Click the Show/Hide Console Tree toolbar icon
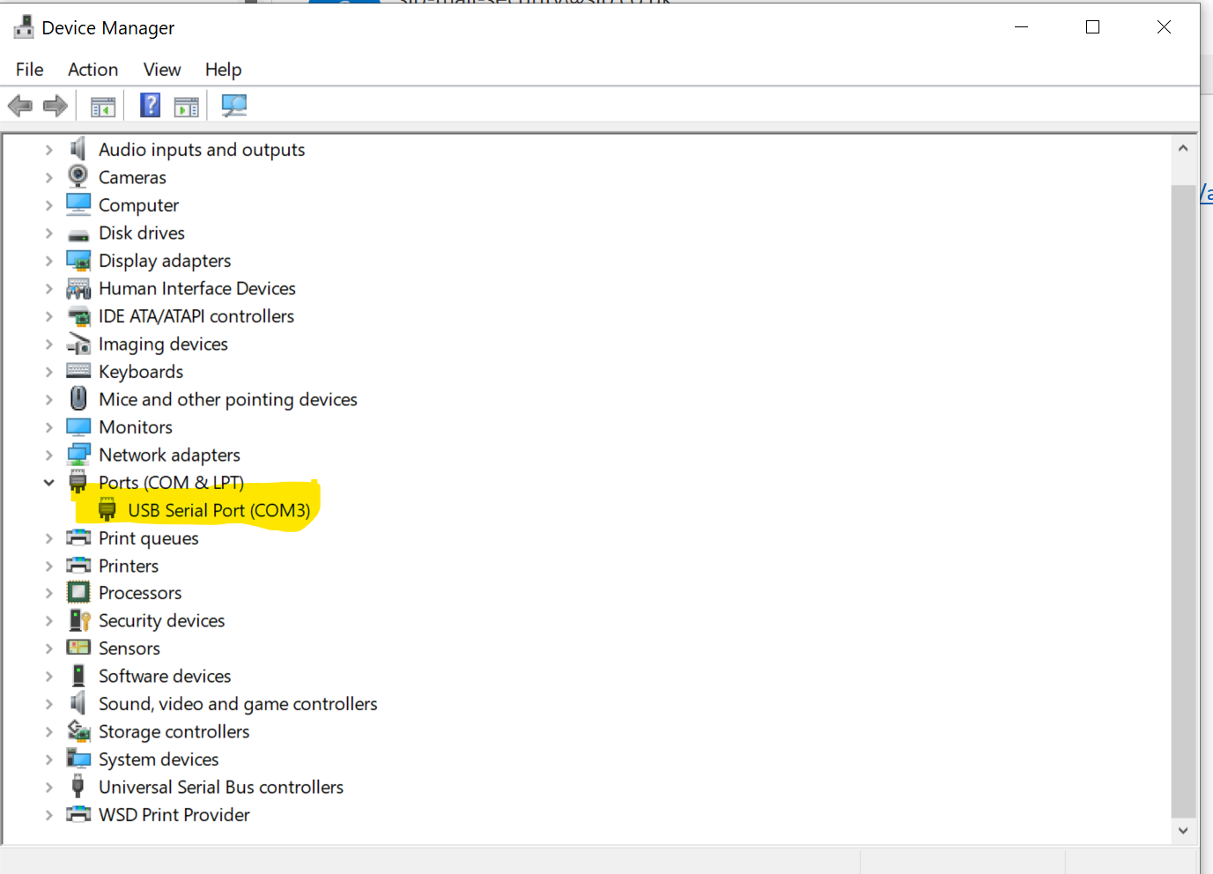The image size is (1213, 874). tap(103, 105)
